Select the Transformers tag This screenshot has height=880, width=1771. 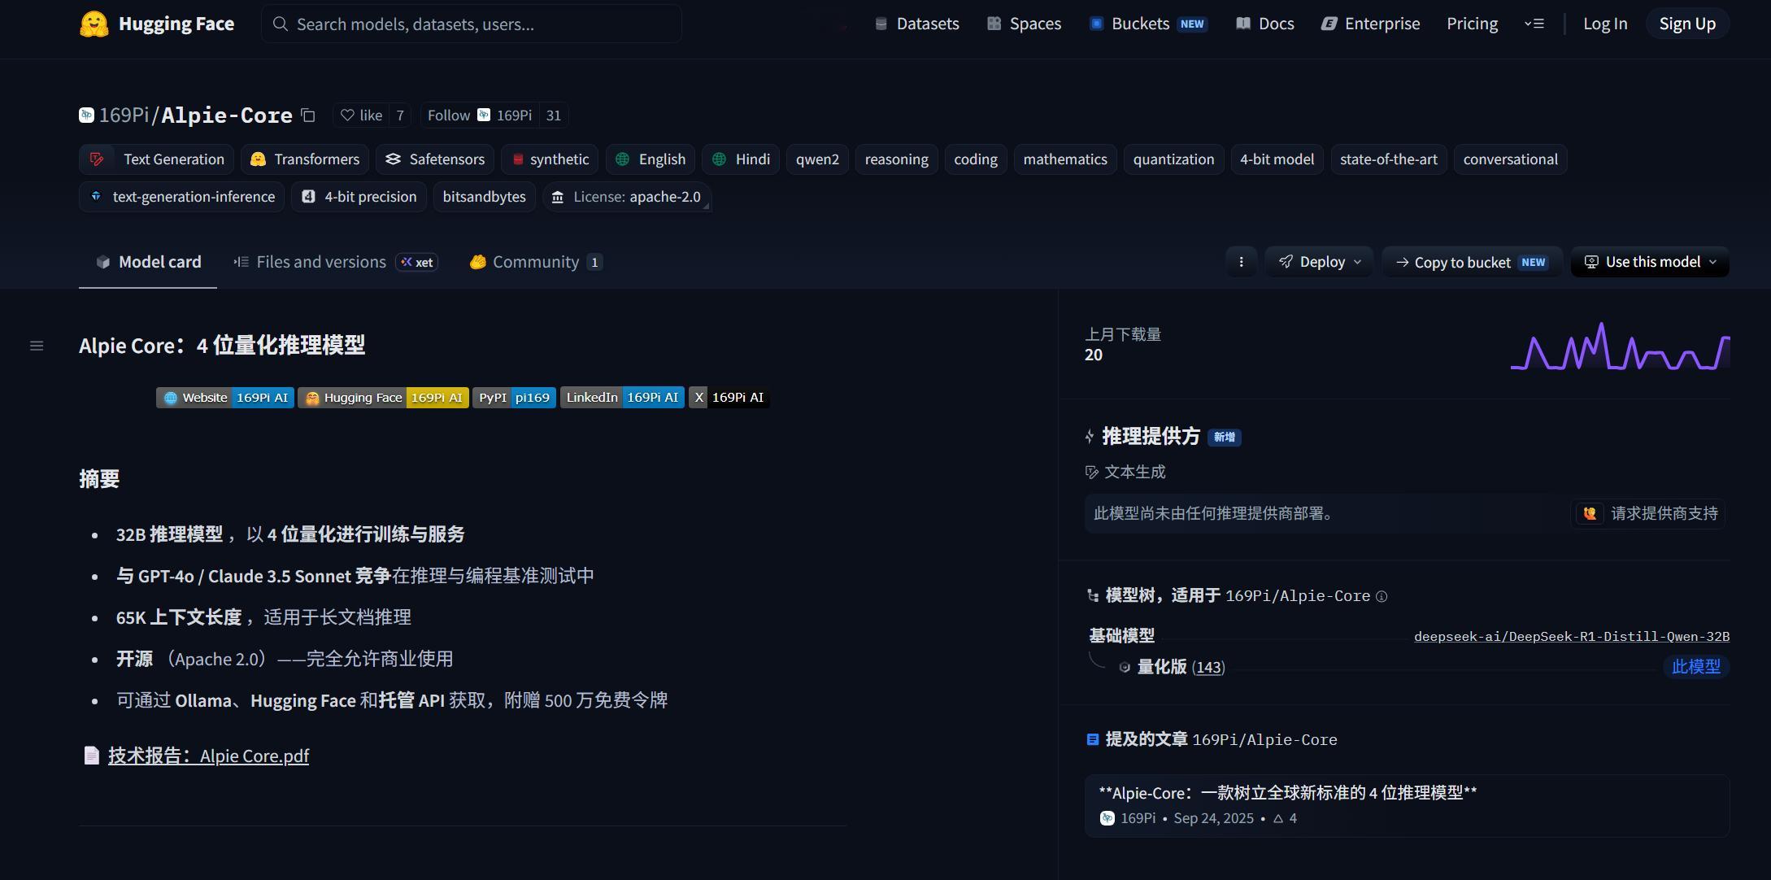305,159
